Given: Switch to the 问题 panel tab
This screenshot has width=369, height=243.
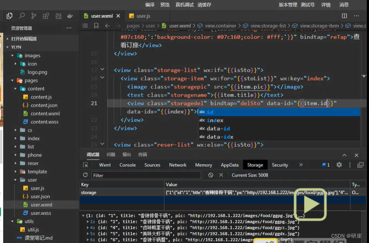Looking at the screenshot, I should point(111,155).
